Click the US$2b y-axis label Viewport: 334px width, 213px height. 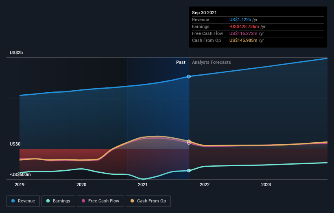tap(16, 52)
